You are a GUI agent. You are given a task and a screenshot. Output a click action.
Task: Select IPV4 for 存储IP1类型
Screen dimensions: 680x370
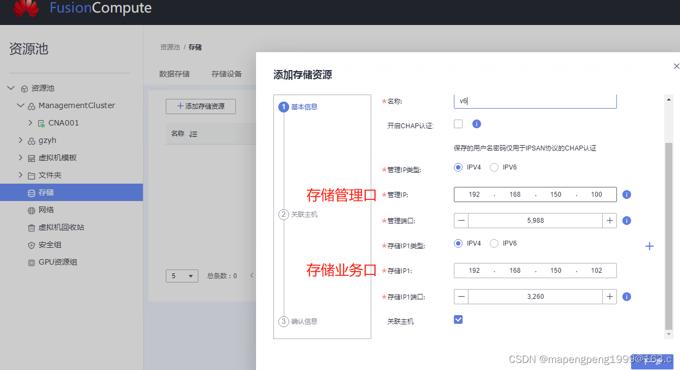[x=458, y=243]
